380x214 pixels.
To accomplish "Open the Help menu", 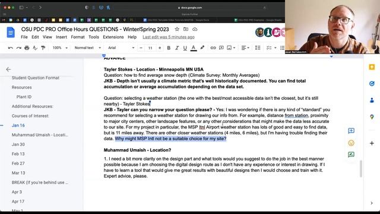I will (132, 37).
